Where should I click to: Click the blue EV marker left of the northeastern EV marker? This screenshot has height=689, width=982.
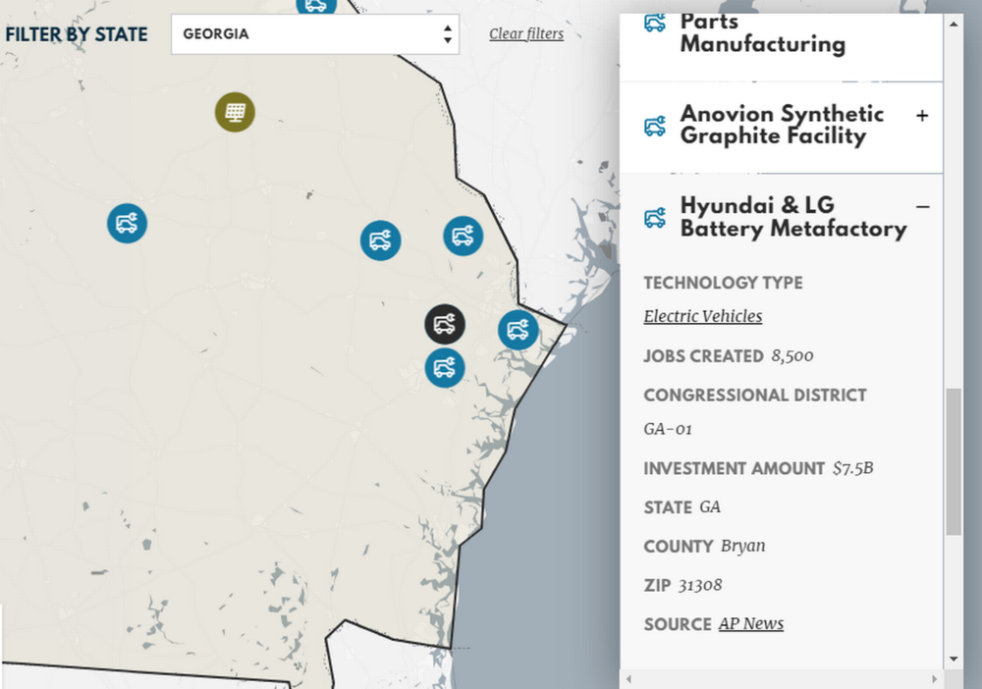pyautogui.click(x=381, y=240)
